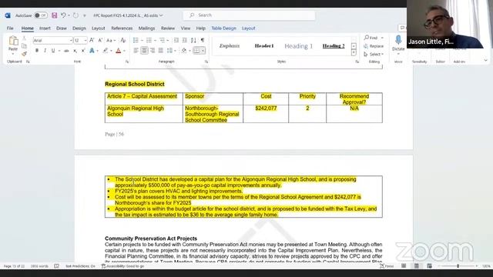The height and width of the screenshot is (277, 493).
Task: Click the Search box in title bar
Action: 249,15
